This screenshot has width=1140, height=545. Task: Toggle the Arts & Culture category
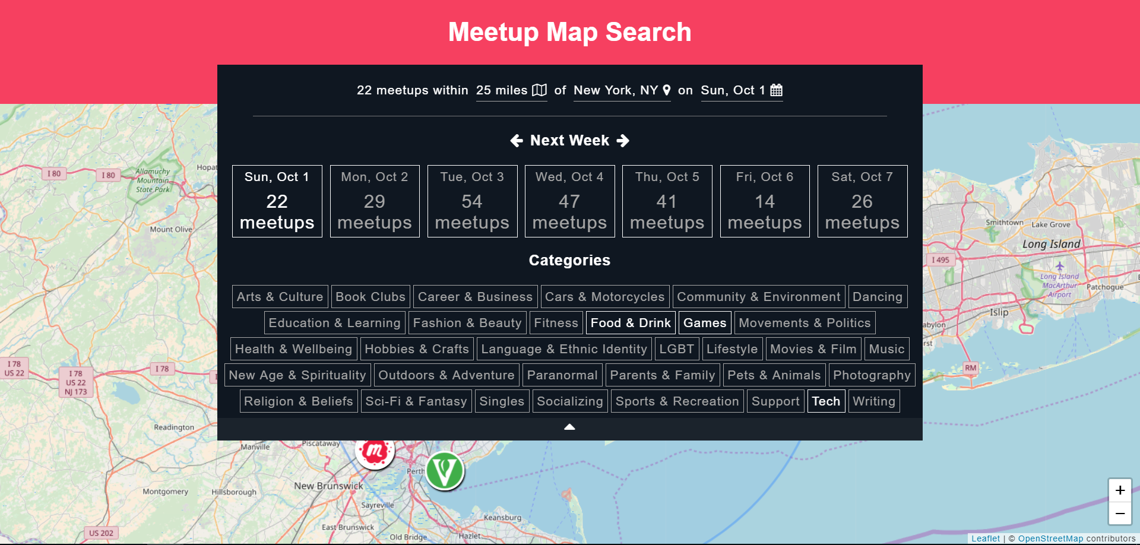point(280,297)
